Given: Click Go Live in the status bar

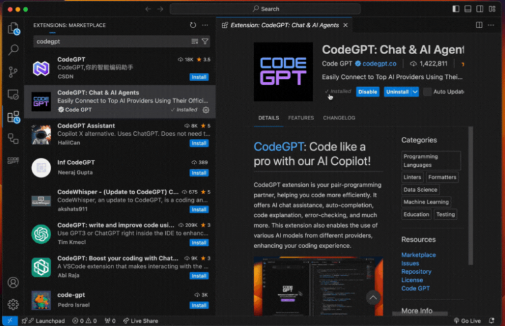Looking at the screenshot, I should pyautogui.click(x=467, y=320).
